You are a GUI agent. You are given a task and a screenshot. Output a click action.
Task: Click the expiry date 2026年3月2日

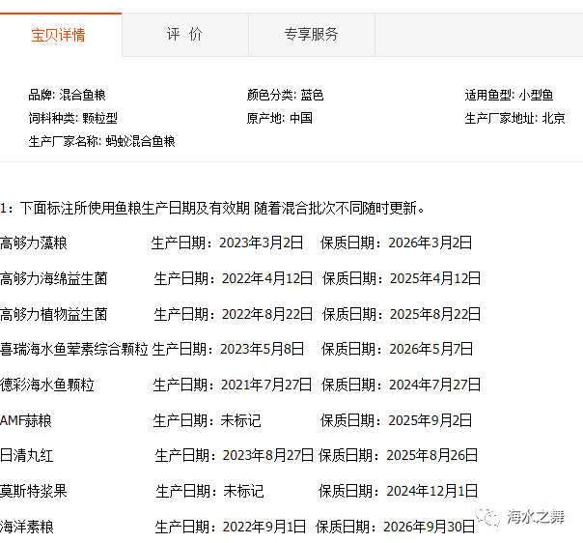pos(430,243)
